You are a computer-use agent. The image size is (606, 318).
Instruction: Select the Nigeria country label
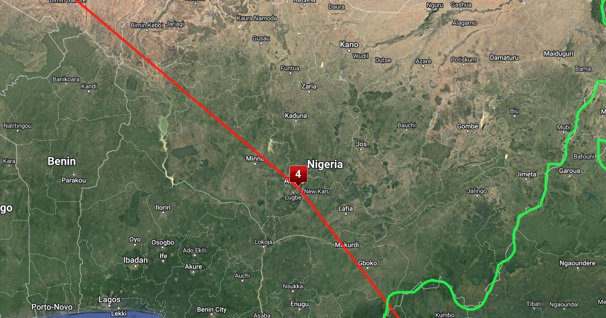325,165
